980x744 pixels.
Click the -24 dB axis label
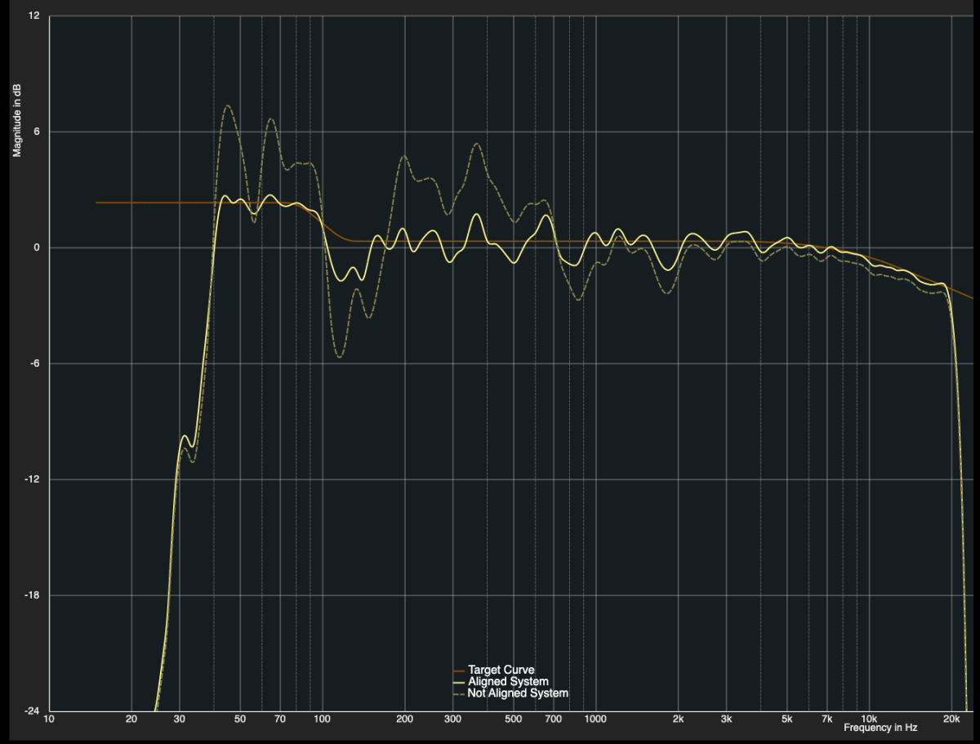(33, 711)
